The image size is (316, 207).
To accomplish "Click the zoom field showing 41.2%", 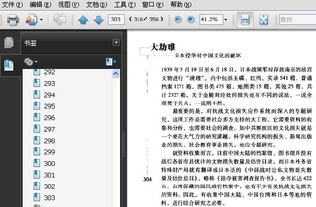I will pos(211,19).
